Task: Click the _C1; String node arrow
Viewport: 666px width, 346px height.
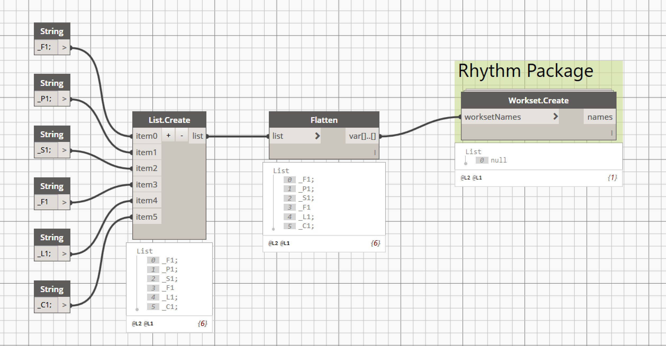Action: [x=64, y=305]
